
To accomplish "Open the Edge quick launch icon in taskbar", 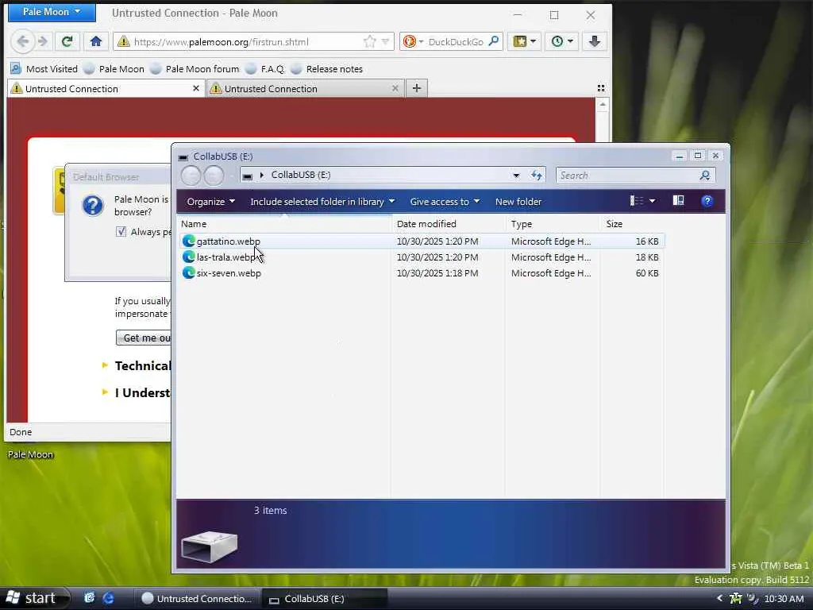I will (108, 598).
